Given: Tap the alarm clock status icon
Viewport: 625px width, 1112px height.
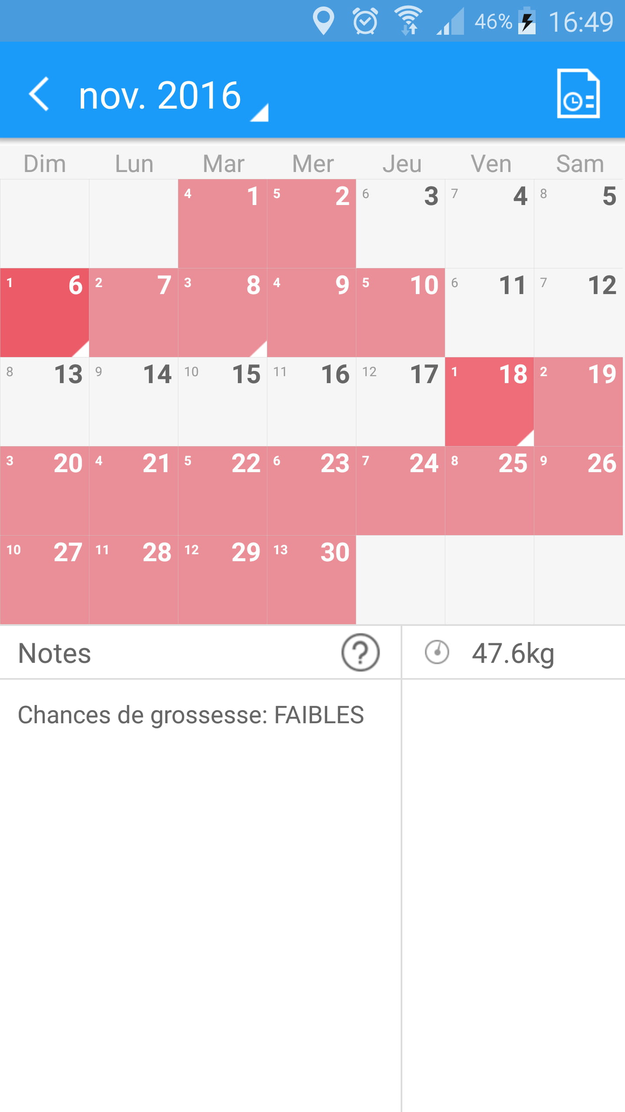Looking at the screenshot, I should (x=365, y=21).
